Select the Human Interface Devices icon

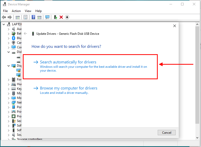coord(14,84)
